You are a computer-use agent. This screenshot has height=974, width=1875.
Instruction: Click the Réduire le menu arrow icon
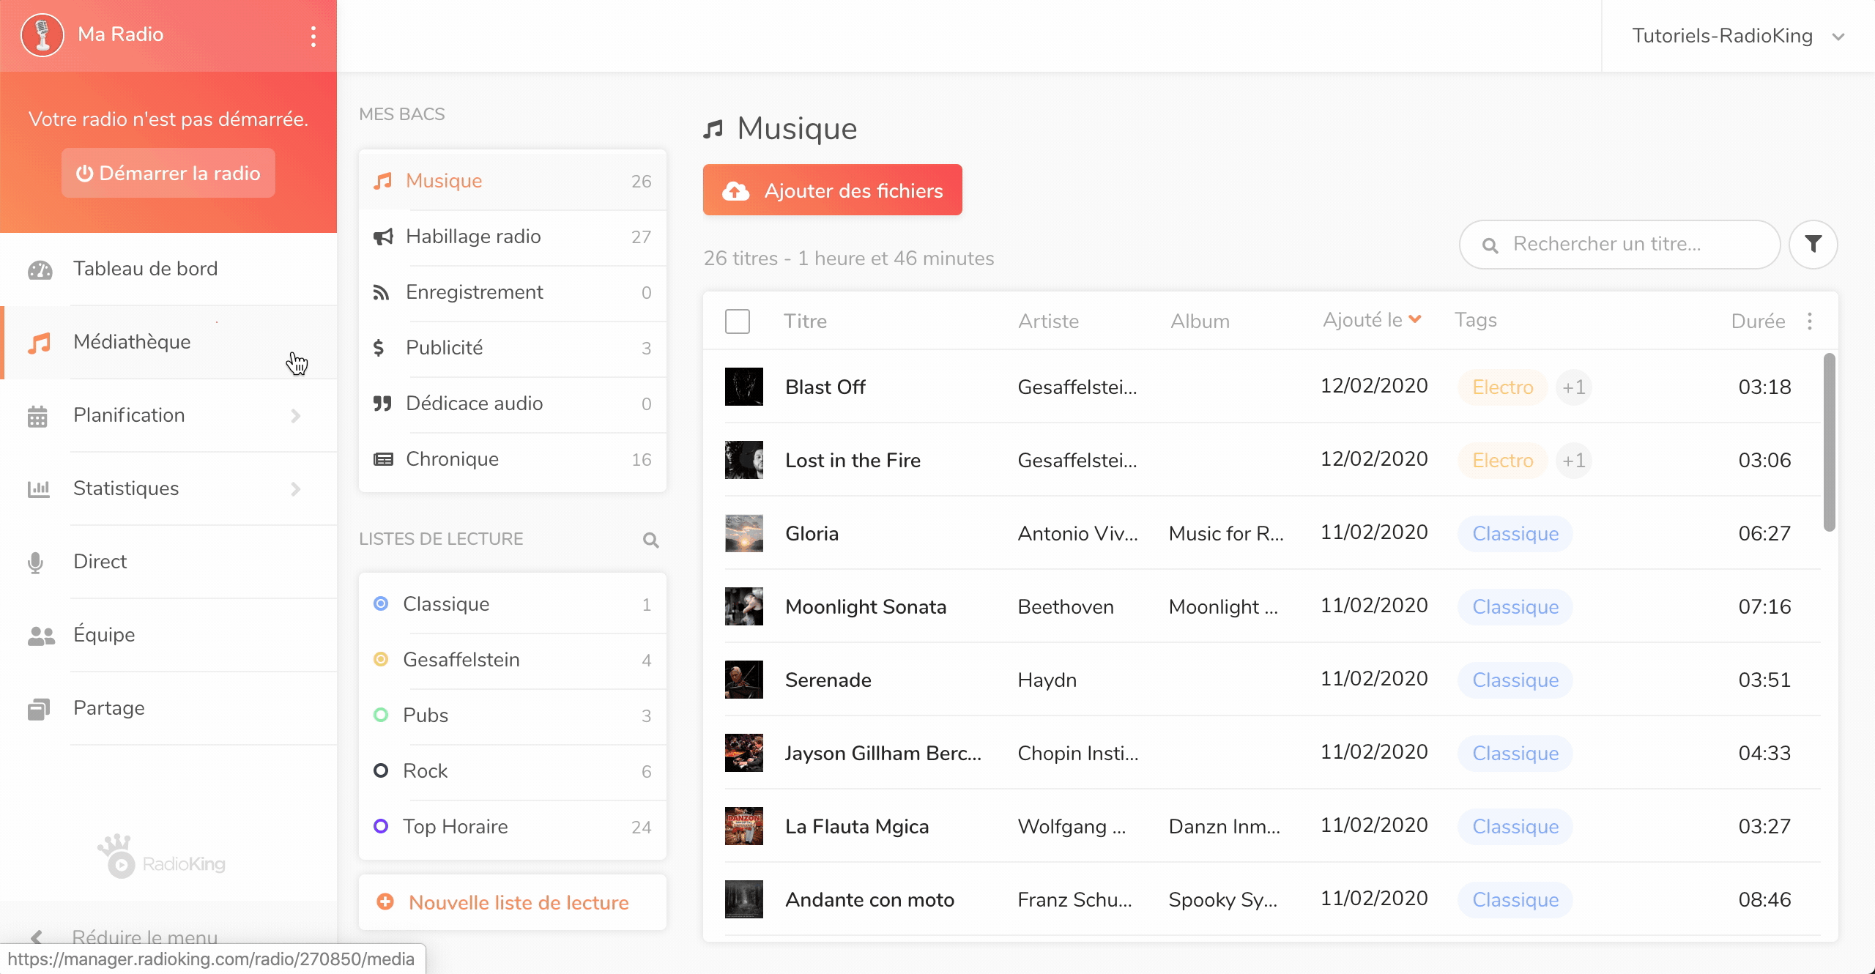(x=36, y=937)
